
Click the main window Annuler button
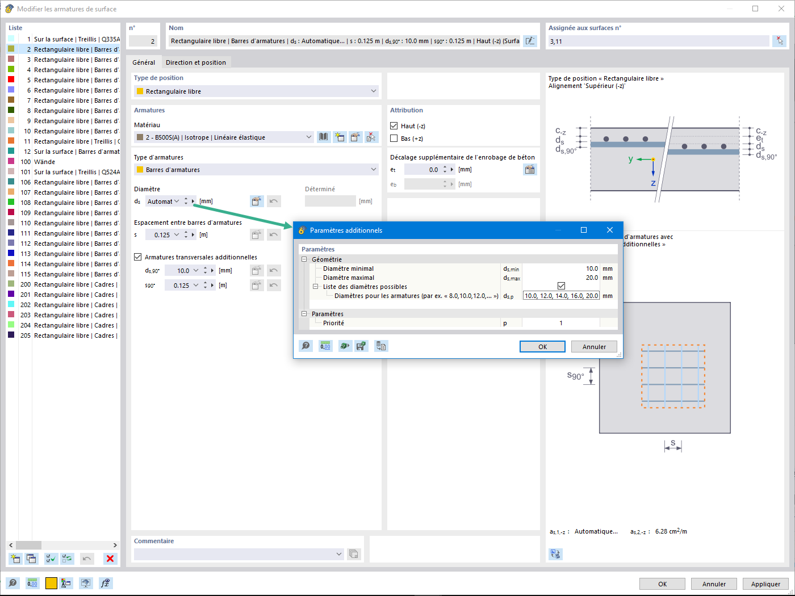tap(714, 584)
